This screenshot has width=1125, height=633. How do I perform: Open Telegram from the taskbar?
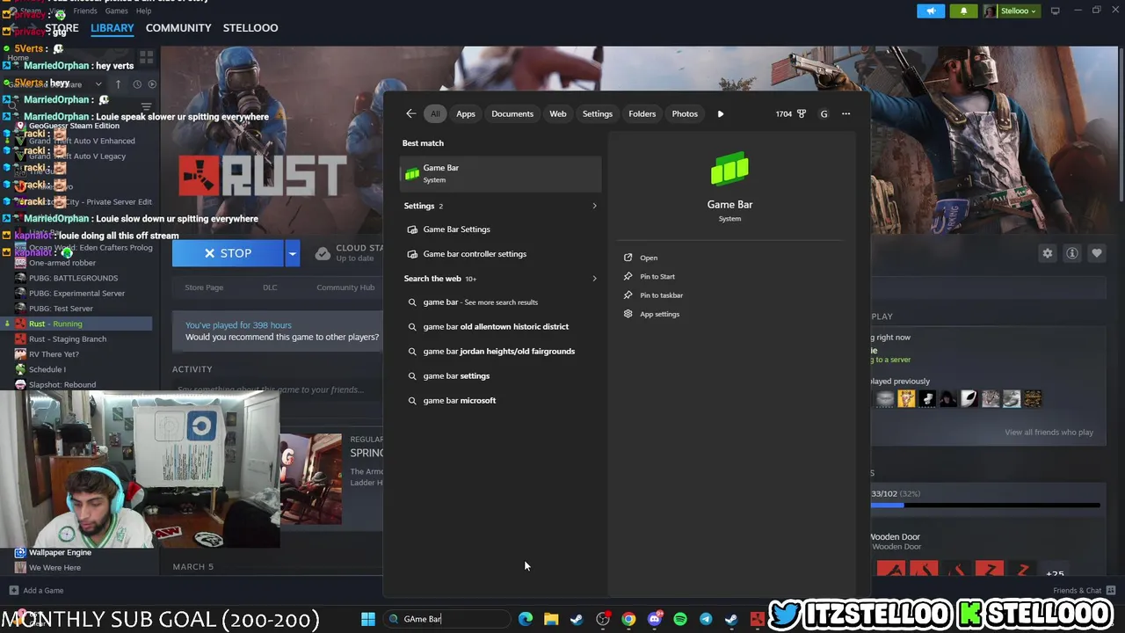pyautogui.click(x=706, y=619)
